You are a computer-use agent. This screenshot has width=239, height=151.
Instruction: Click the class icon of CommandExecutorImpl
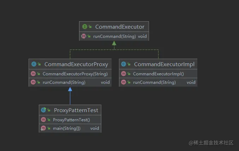pyautogui.click(x=124, y=64)
